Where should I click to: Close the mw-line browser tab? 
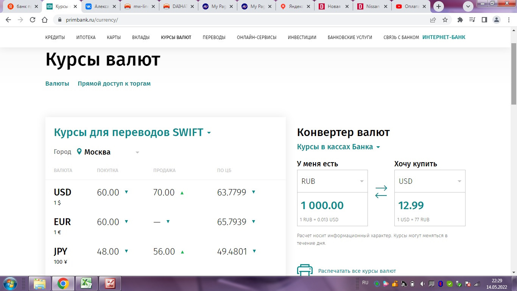pyautogui.click(x=153, y=6)
